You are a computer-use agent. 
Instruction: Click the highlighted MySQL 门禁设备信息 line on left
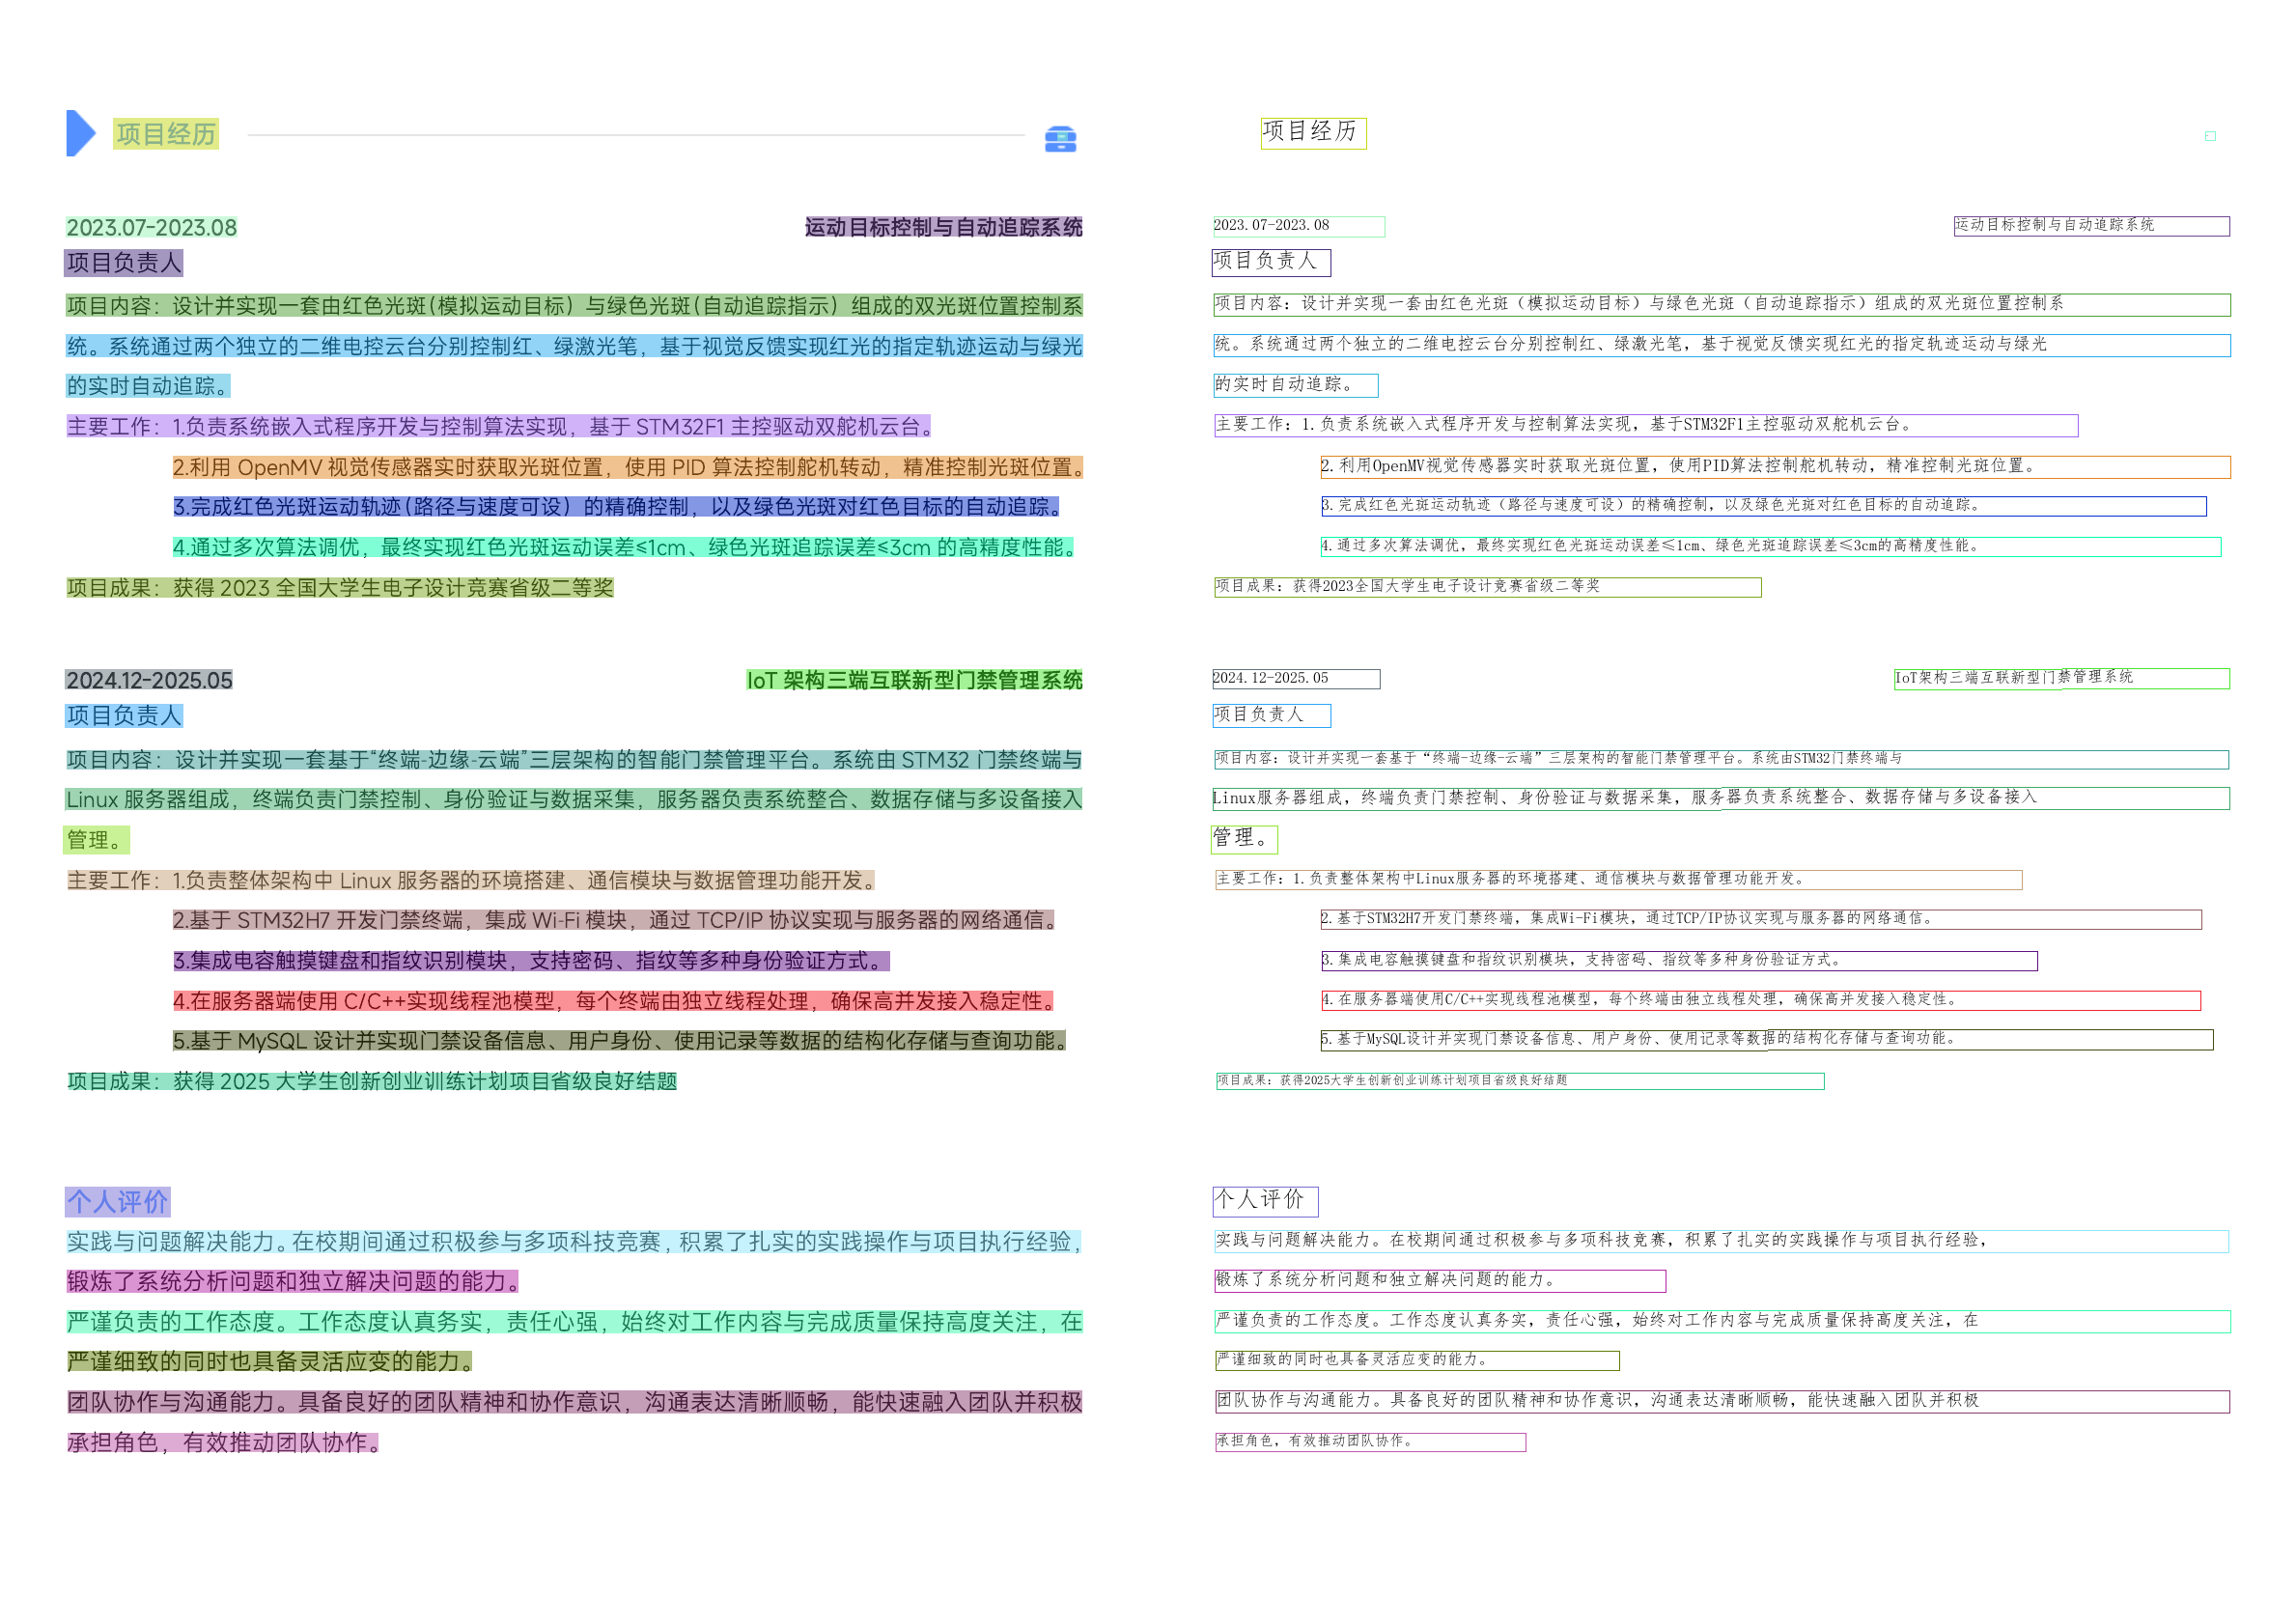619,1041
